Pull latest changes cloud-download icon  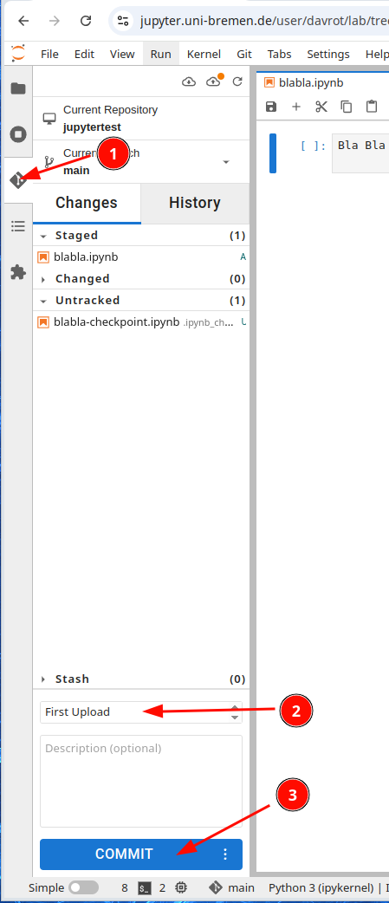189,81
